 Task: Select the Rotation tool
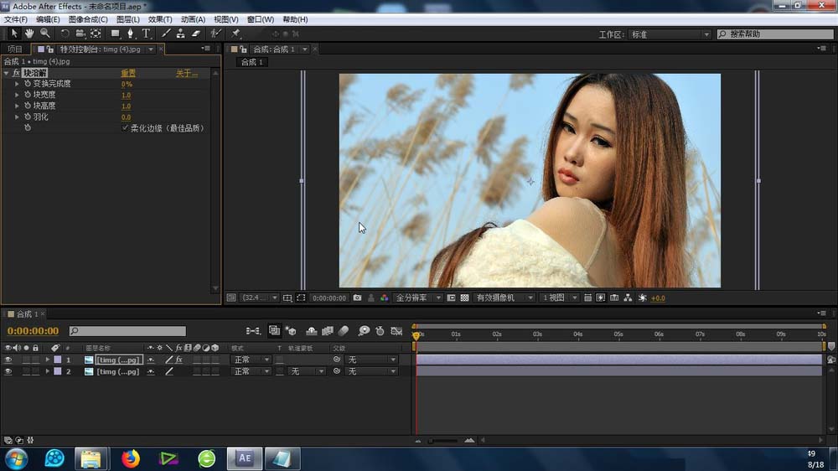click(65, 34)
